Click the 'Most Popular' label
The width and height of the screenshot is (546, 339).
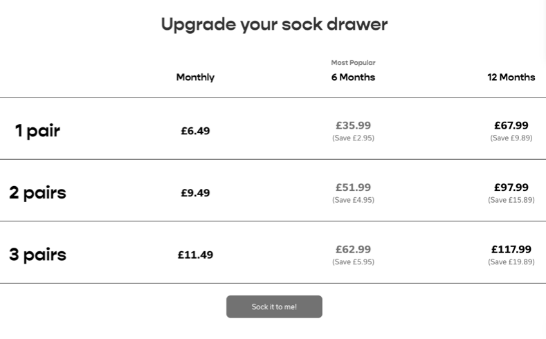[353, 63]
